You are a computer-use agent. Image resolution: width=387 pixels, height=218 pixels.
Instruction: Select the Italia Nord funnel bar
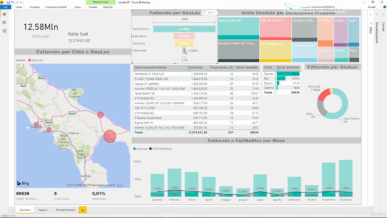[184, 36]
